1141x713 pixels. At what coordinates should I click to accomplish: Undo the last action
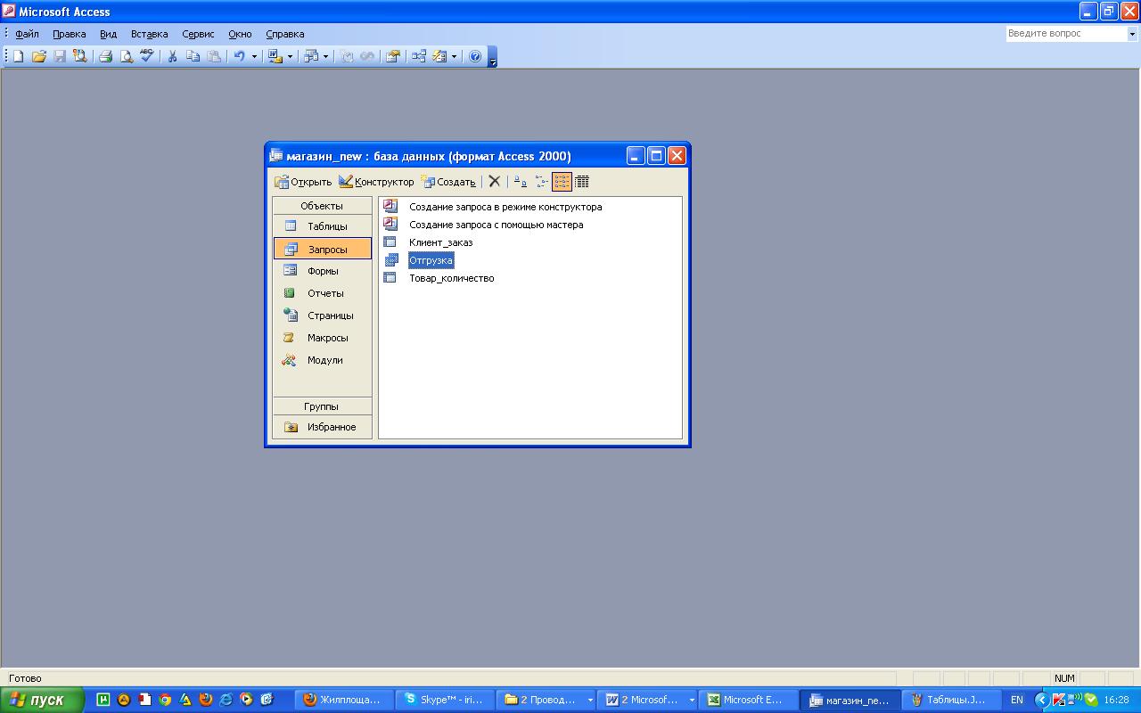tap(239, 56)
